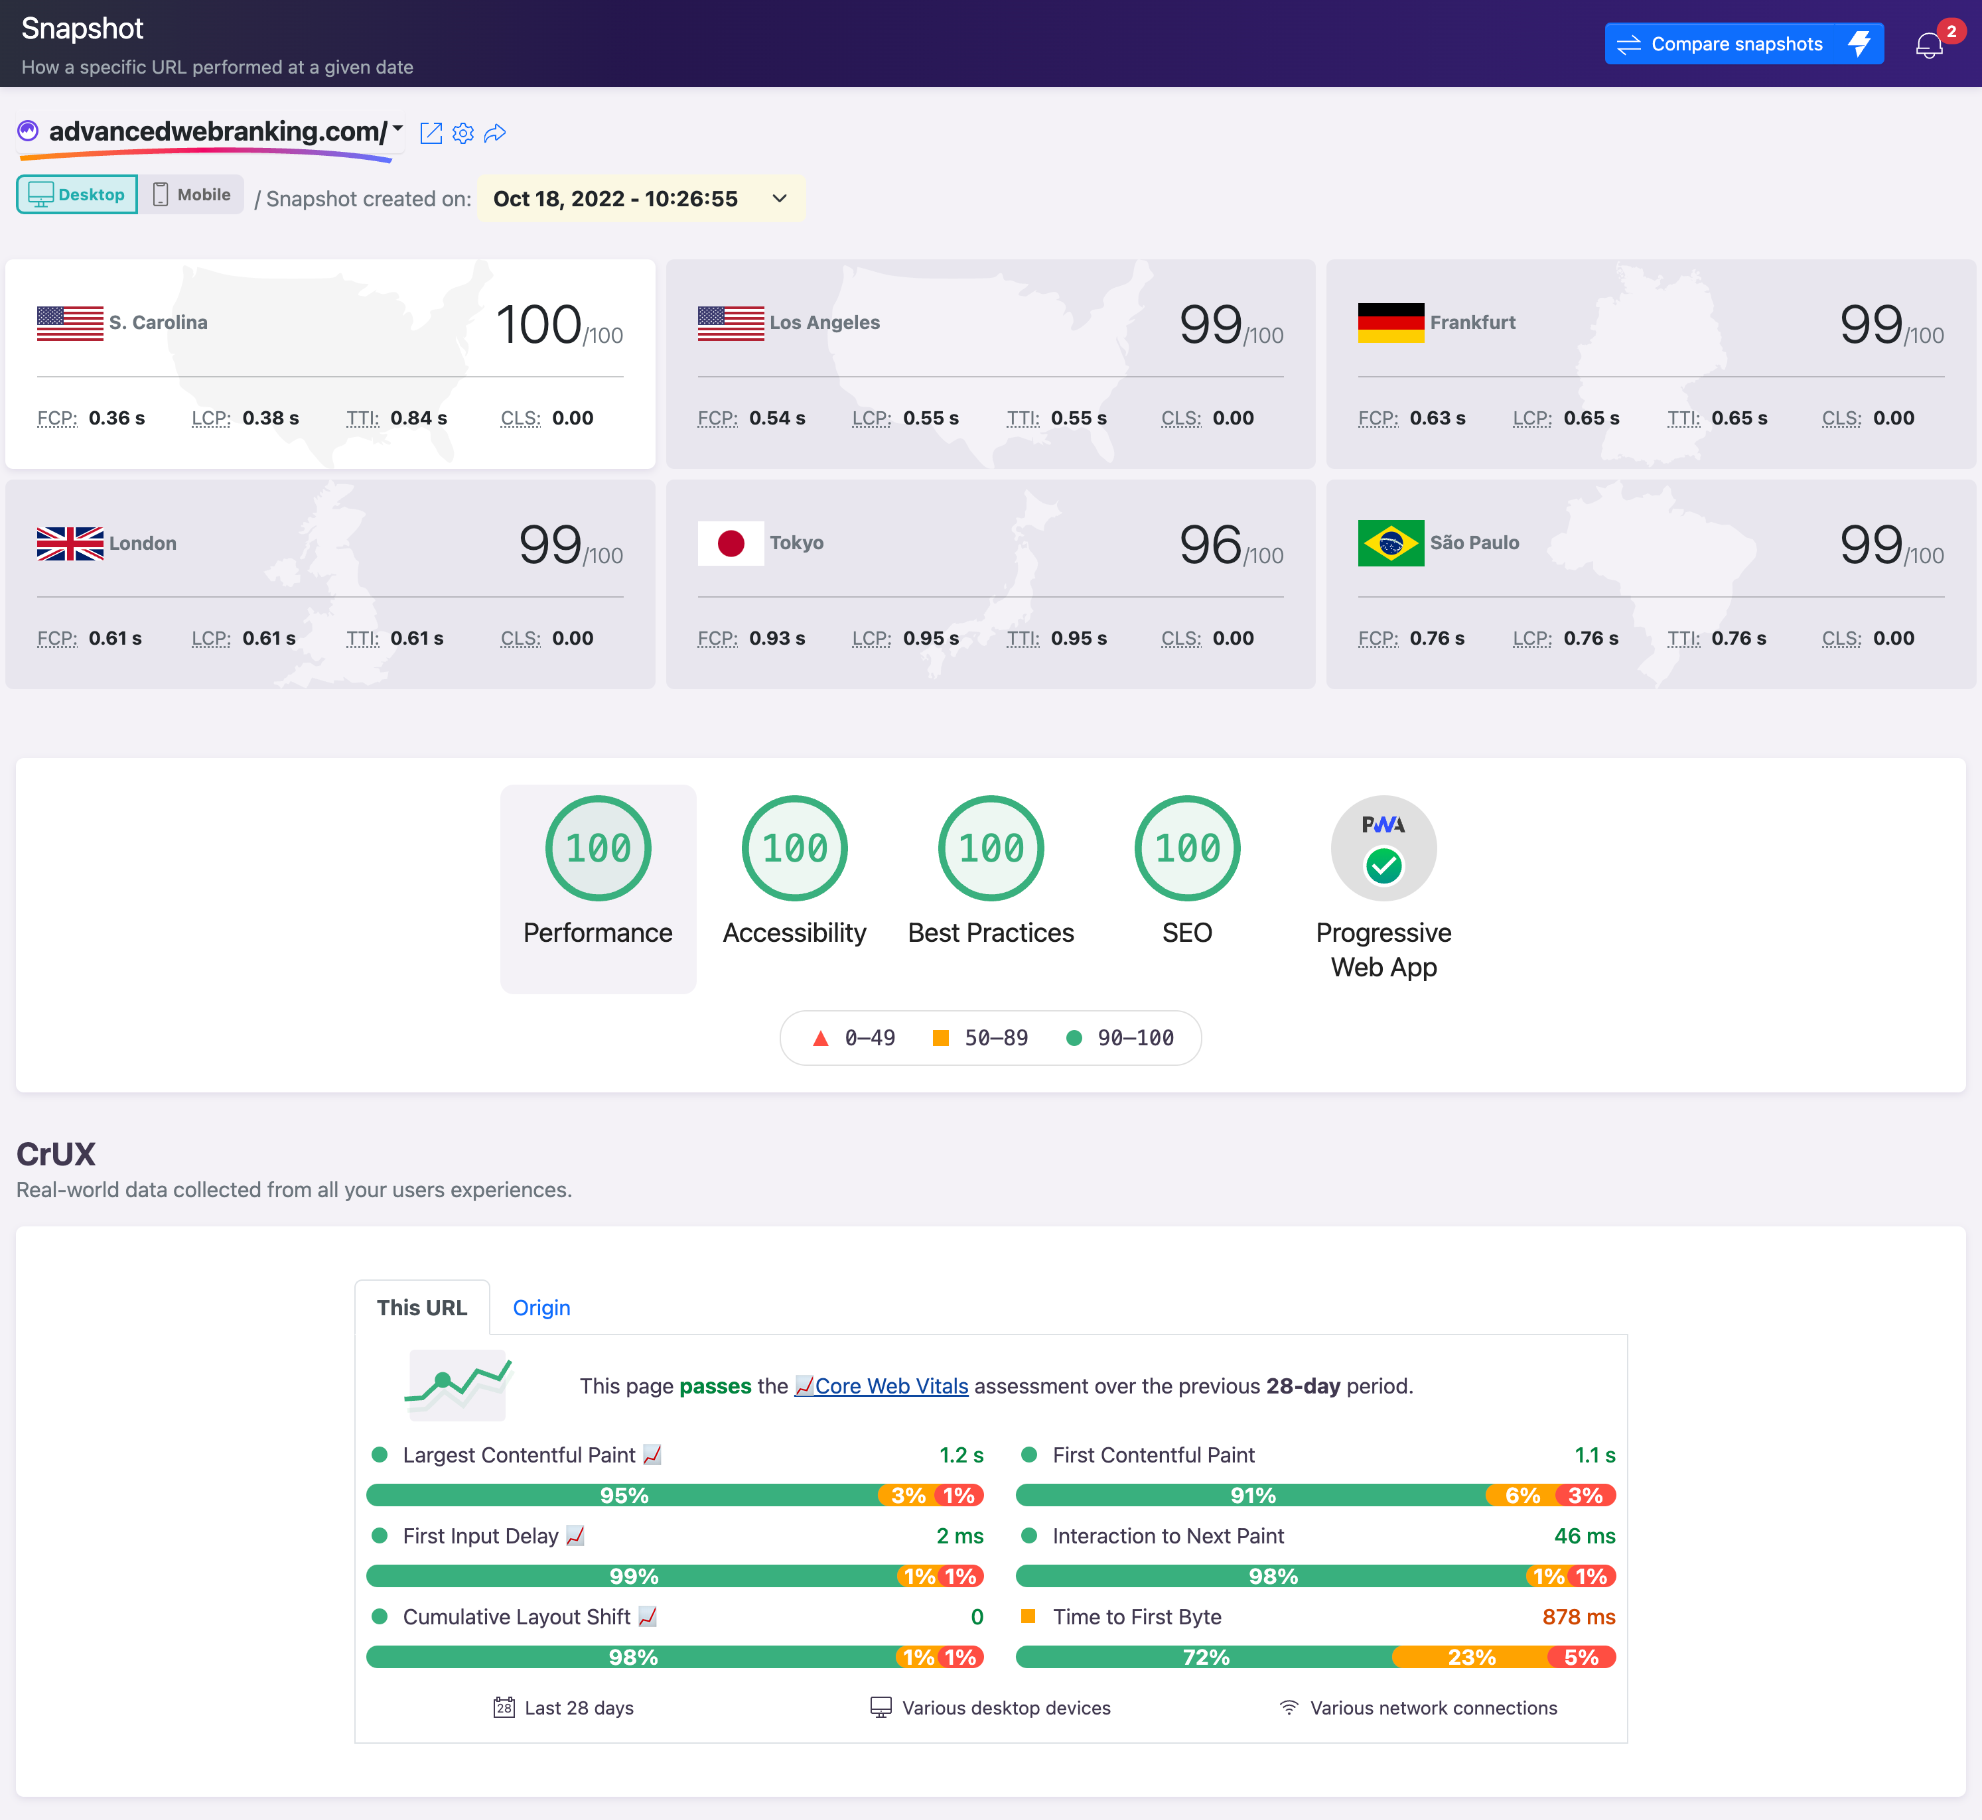Open the notifications bell
Screen dimensions: 1982x1820
pyautogui.click(x=1928, y=43)
